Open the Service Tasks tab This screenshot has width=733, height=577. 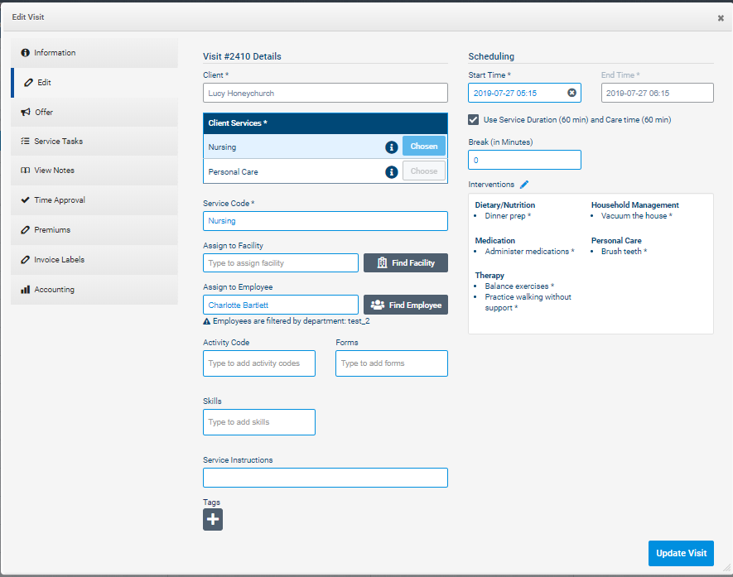94,142
